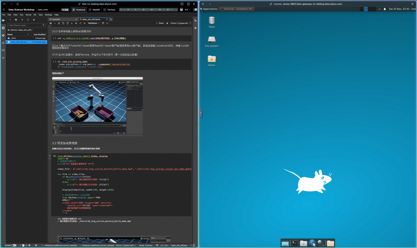Screen dimensions: 417x248
Task: Launch the terminal emulator from the bottom dock
Action: [x=294, y=243]
